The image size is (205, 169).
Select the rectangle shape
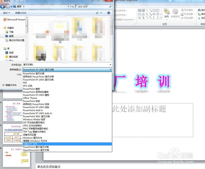[154, 10]
